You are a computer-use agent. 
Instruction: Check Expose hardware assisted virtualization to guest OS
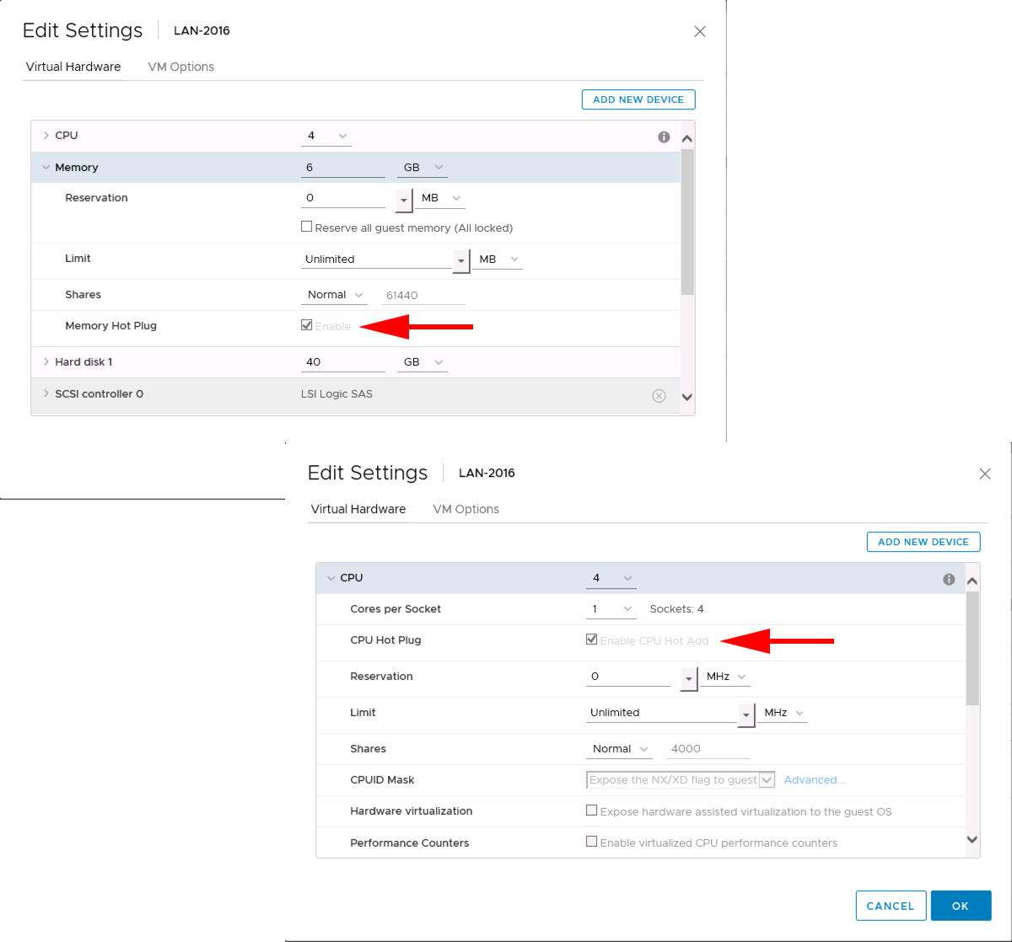coord(591,811)
